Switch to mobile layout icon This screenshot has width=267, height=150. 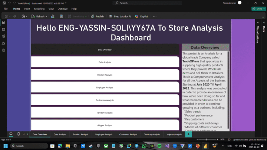coord(19,134)
